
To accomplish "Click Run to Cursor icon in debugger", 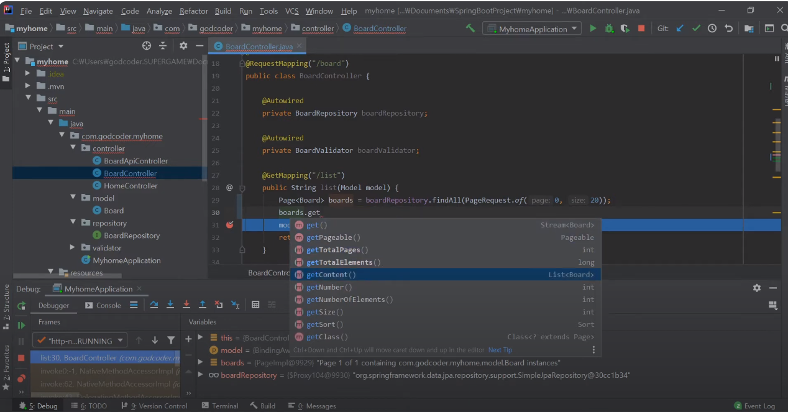I will pos(235,304).
